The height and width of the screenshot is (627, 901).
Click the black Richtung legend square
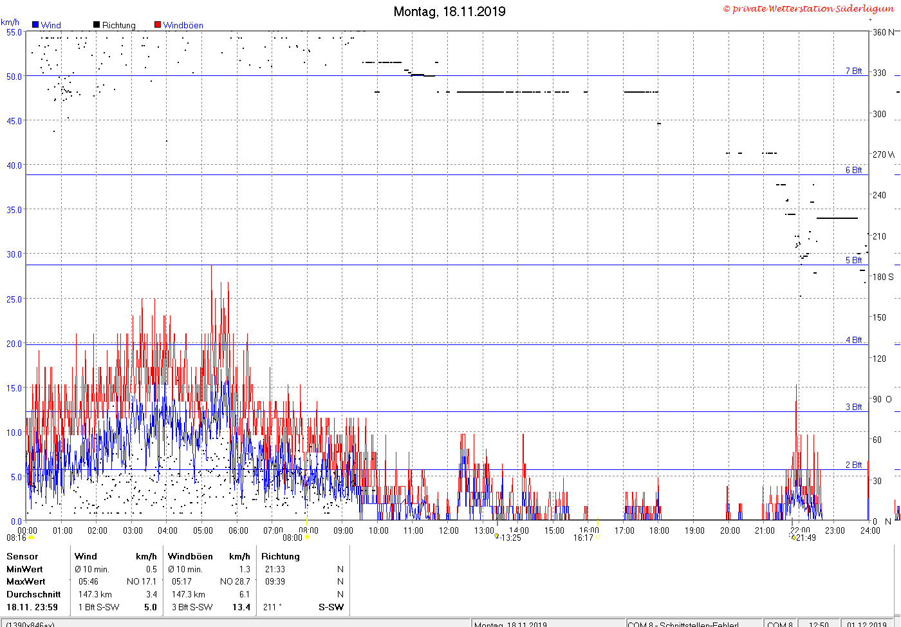click(x=97, y=25)
